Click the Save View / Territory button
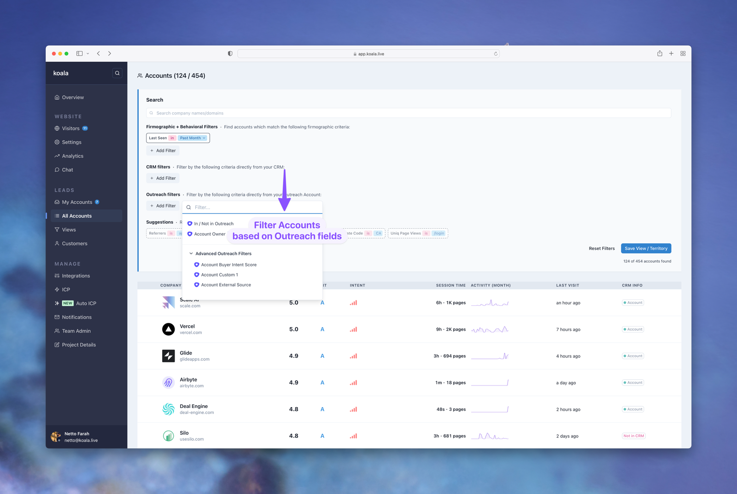Image resolution: width=737 pixels, height=494 pixels. 646,248
